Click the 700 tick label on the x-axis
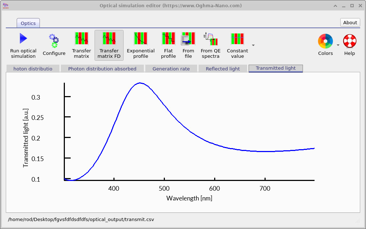Image resolution: width=366 pixels, height=229 pixels. pyautogui.click(x=265, y=189)
